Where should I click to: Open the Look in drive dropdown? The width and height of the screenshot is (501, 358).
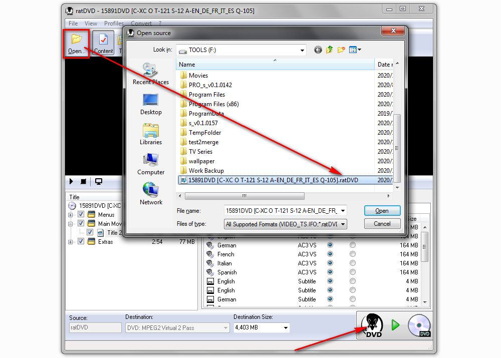coord(302,50)
